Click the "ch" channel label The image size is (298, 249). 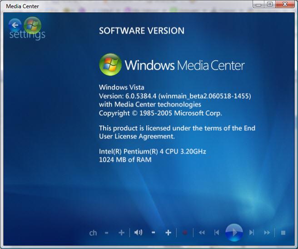(93, 233)
